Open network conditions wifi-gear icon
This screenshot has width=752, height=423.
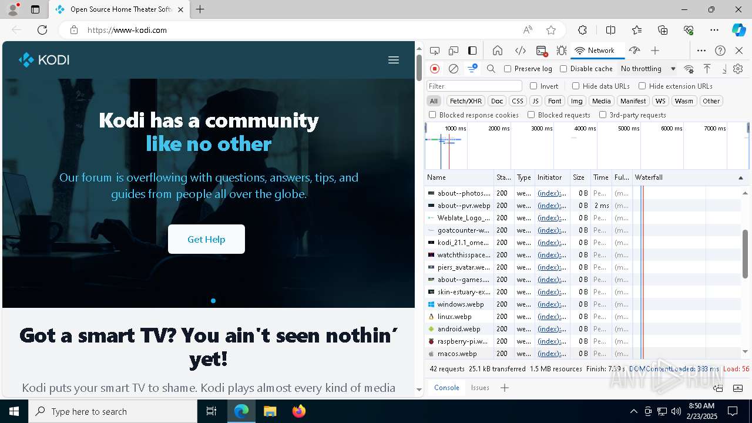(x=689, y=69)
